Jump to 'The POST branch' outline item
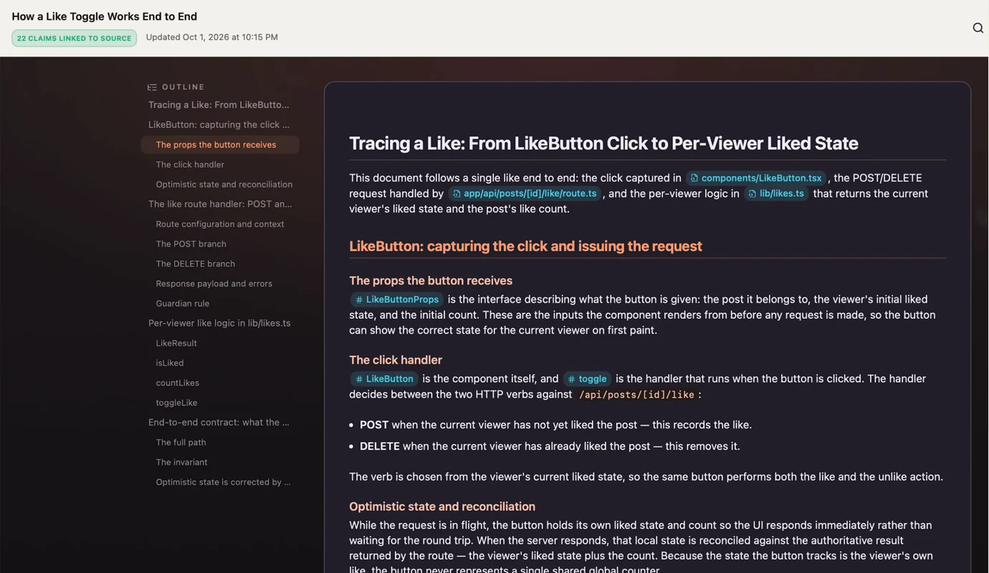 [x=191, y=244]
